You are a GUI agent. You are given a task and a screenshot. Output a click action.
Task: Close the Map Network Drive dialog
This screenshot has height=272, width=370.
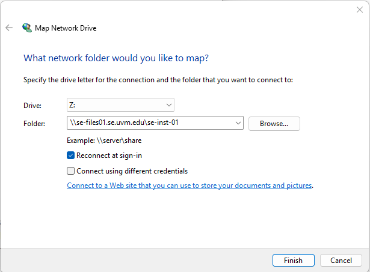coord(359,10)
